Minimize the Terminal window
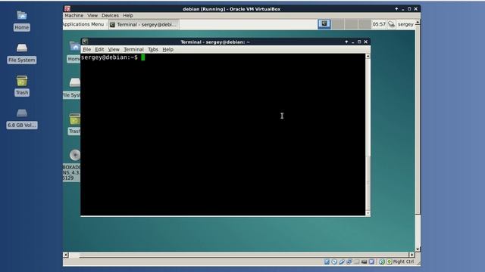 tap(353, 42)
